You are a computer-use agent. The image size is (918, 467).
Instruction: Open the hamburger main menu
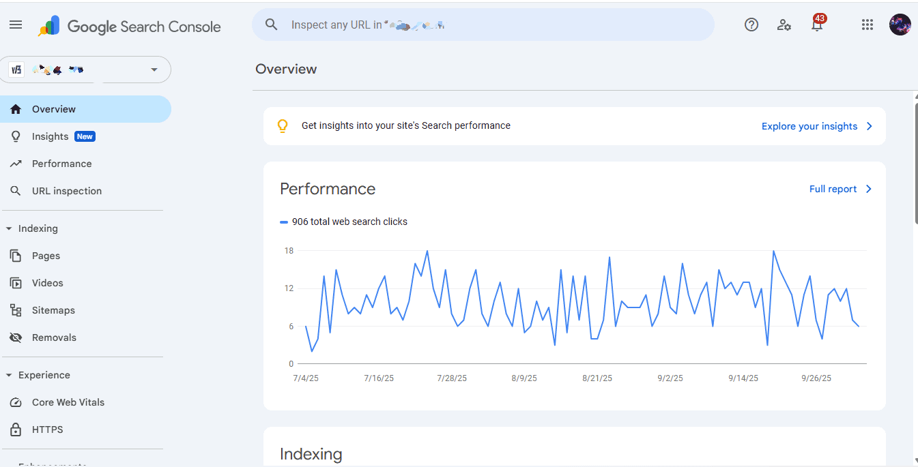[16, 25]
